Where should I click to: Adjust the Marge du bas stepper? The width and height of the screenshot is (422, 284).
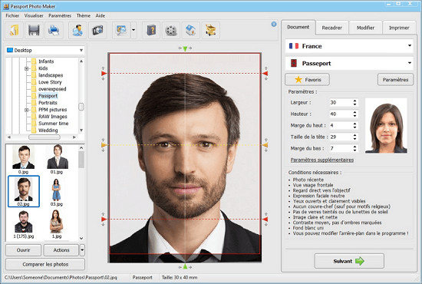354,148
